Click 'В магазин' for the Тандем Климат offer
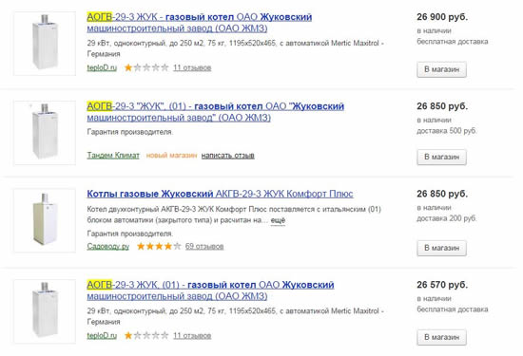The width and height of the screenshot is (523, 356). (x=441, y=157)
